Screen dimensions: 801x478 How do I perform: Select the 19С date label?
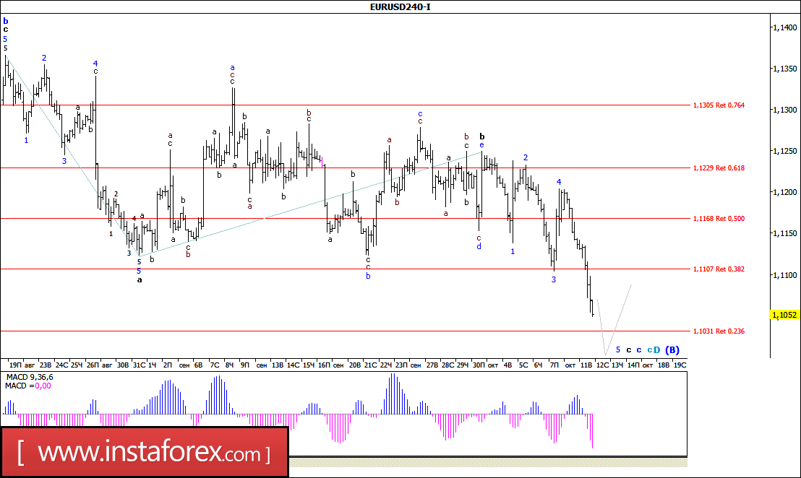680,365
